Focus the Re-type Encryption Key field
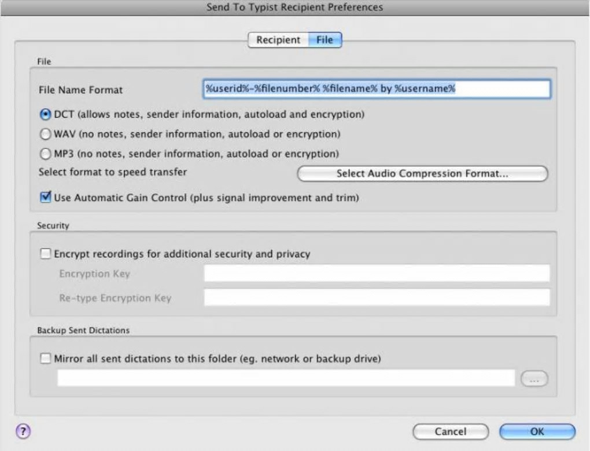Screen dimensions: 590x451 coord(377,297)
